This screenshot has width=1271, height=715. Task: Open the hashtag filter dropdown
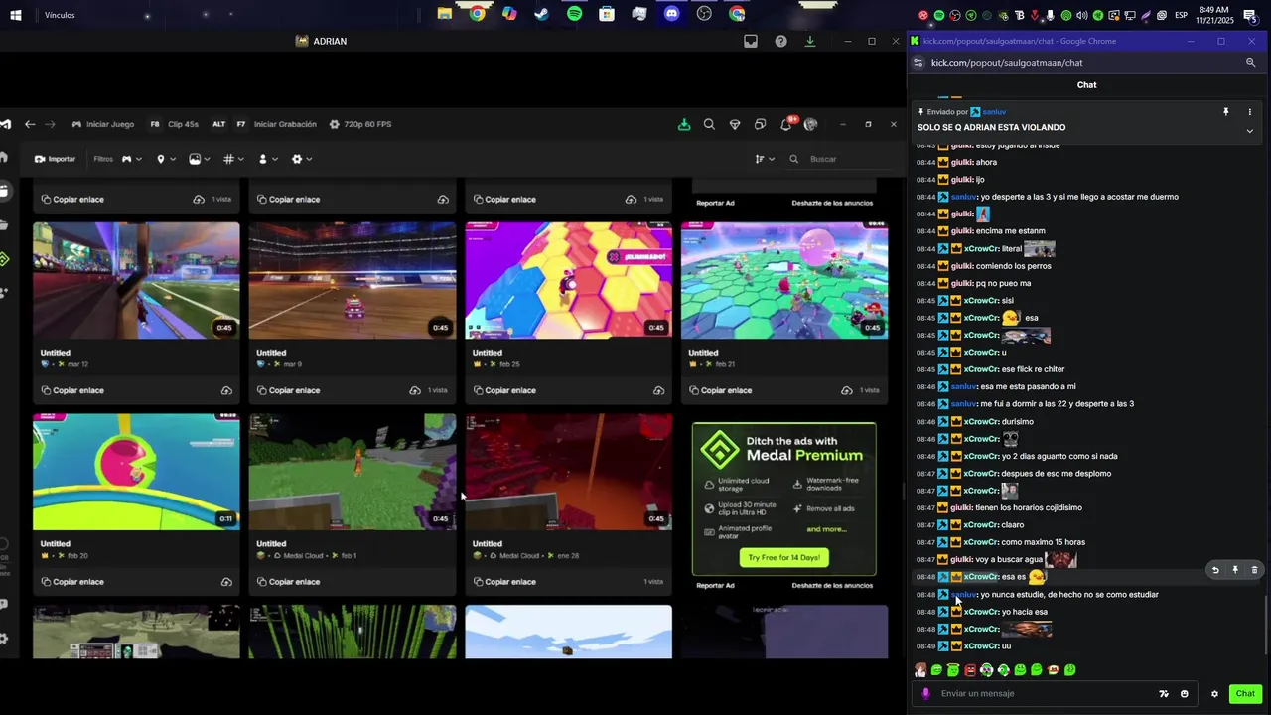232,159
